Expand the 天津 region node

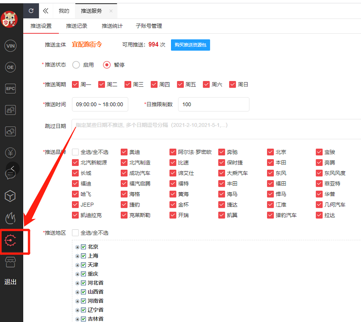[77, 265]
